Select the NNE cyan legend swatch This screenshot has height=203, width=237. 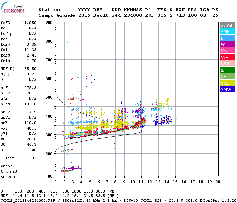(x=228, y=31)
